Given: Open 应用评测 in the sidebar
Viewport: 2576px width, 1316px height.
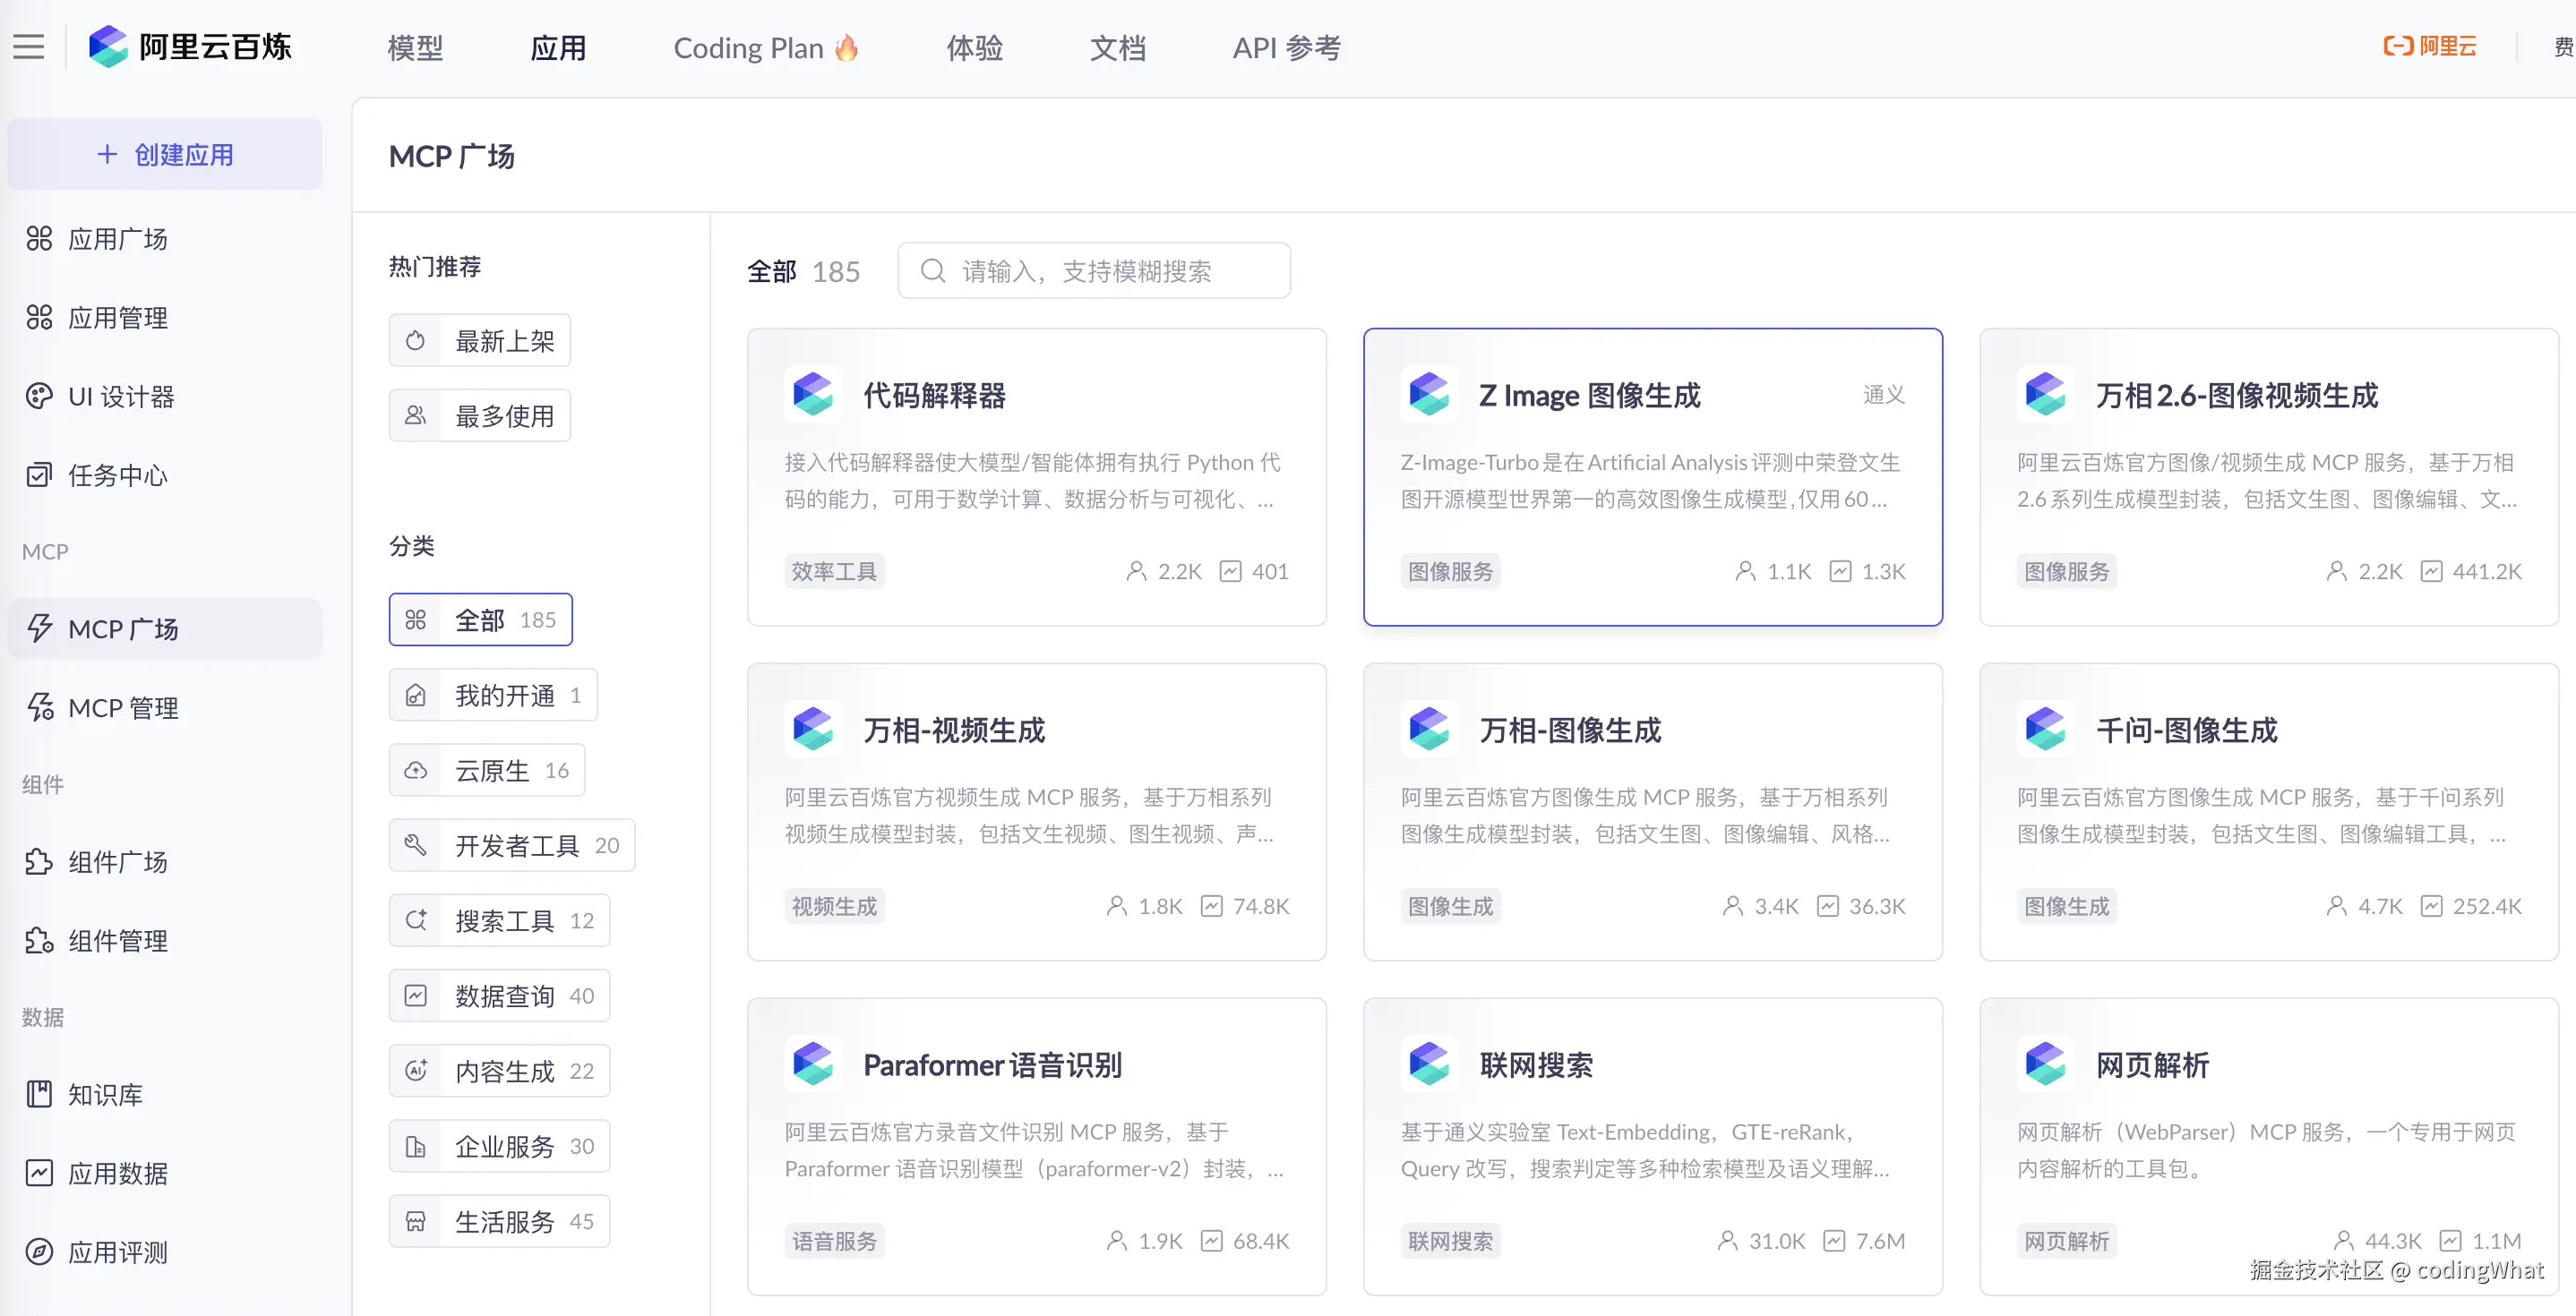Looking at the screenshot, I should pyautogui.click(x=117, y=1252).
